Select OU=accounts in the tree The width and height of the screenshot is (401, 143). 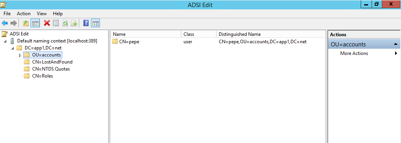[x=47, y=55]
